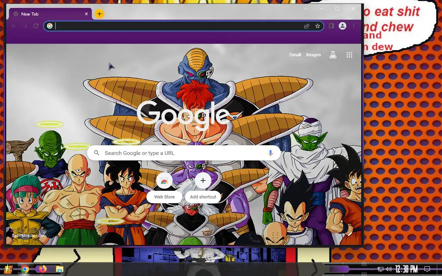442x276 pixels.
Task: Open the Windows Start button
Action: [x=8, y=269]
